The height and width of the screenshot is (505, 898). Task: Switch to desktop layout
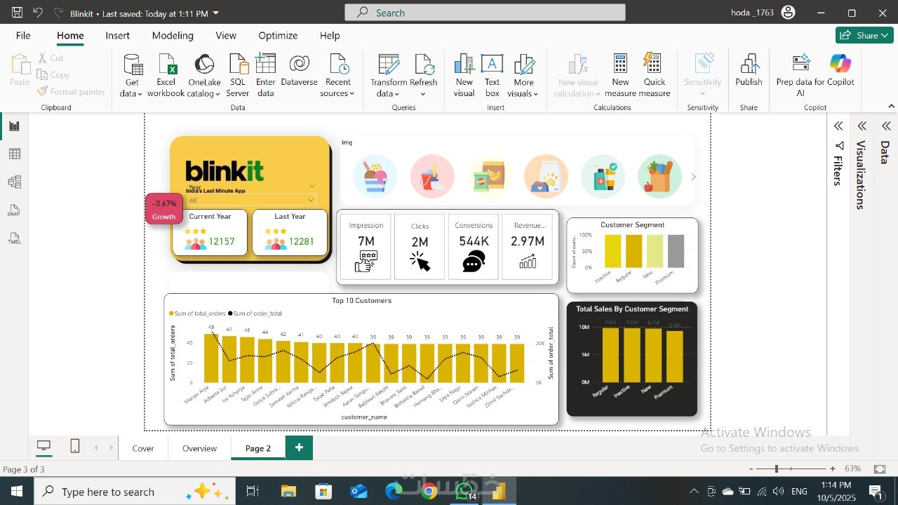43,446
